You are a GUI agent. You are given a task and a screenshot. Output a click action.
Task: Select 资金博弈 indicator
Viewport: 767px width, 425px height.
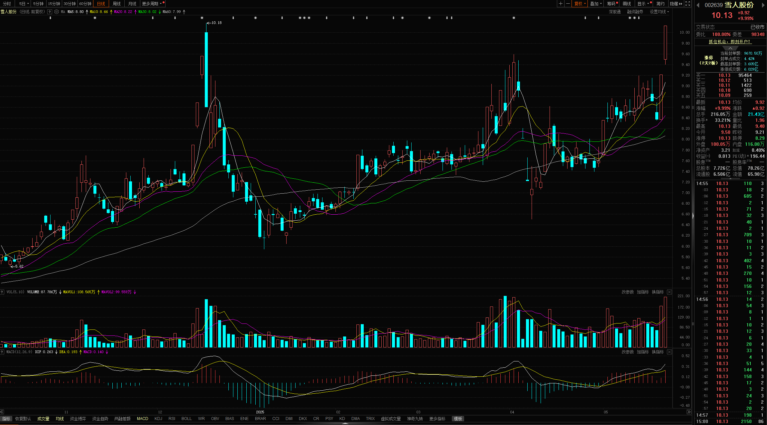78,419
